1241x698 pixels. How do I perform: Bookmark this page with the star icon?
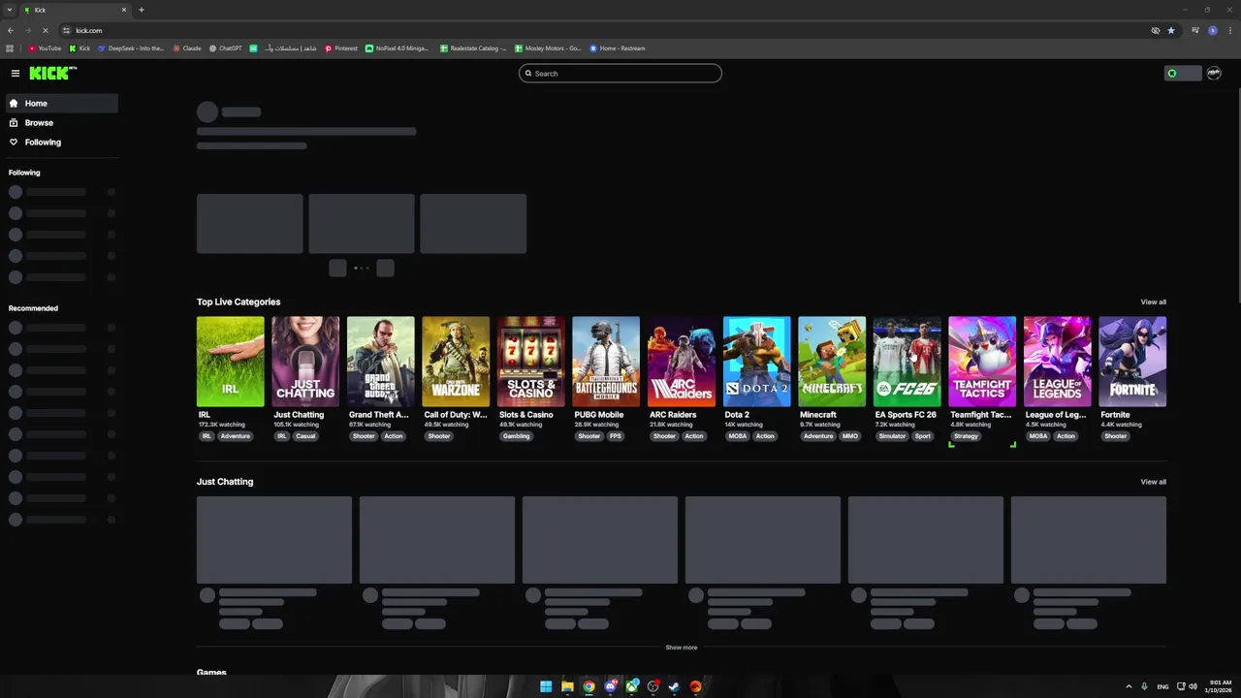tap(1171, 30)
